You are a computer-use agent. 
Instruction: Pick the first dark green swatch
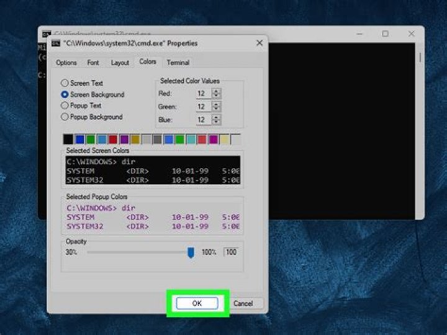coord(91,139)
